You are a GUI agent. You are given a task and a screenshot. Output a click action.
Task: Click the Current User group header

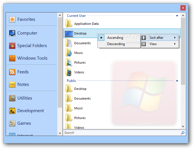tap(76, 16)
